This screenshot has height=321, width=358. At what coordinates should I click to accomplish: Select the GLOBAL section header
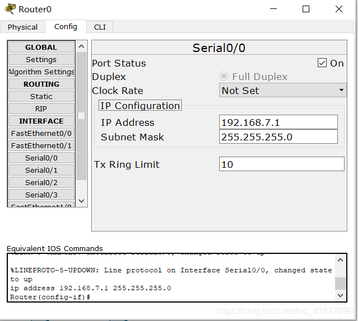pos(41,48)
